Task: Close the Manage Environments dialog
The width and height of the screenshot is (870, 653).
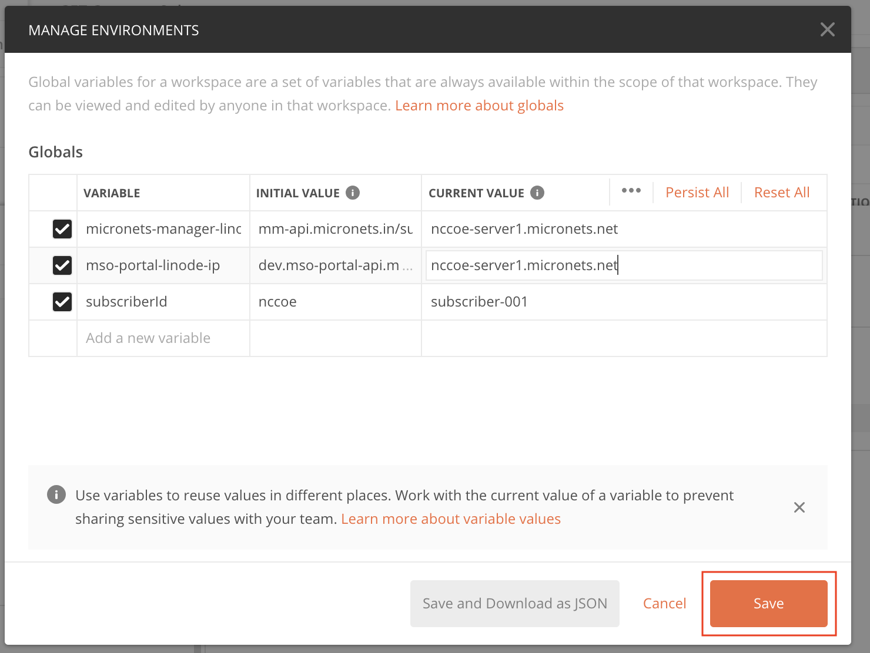Action: (827, 29)
